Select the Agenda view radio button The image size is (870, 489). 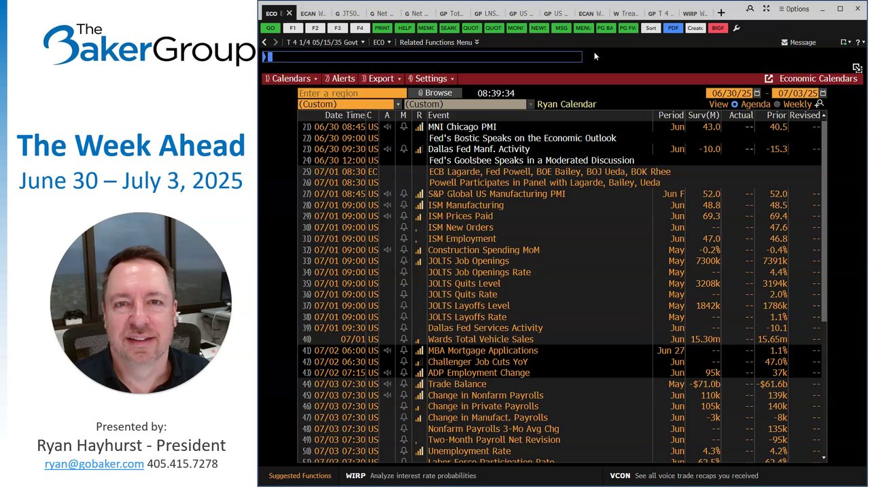click(735, 105)
